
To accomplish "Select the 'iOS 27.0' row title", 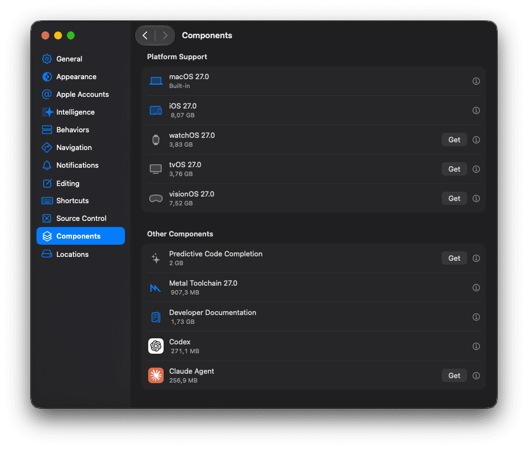I will click(x=183, y=106).
